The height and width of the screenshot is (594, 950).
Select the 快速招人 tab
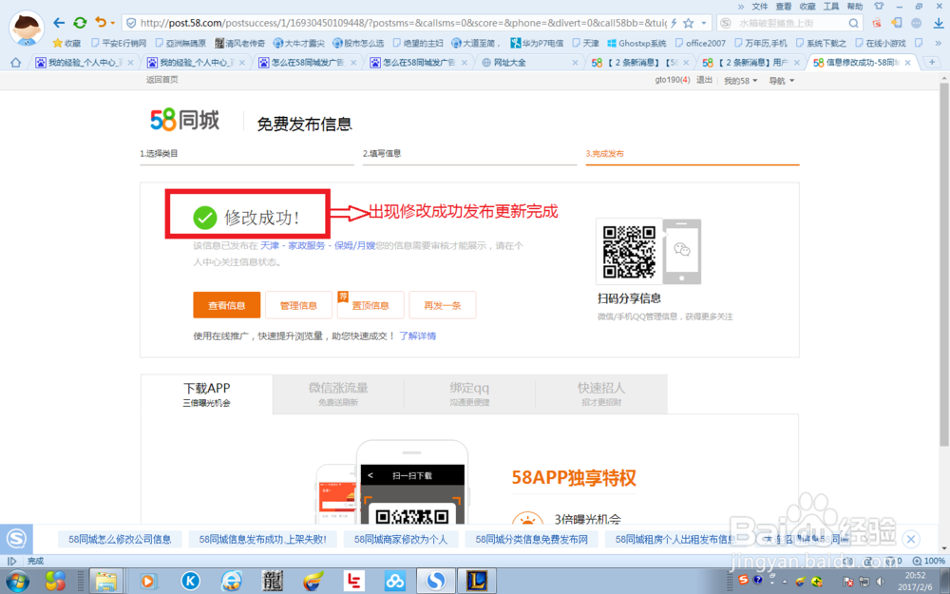coord(601,394)
